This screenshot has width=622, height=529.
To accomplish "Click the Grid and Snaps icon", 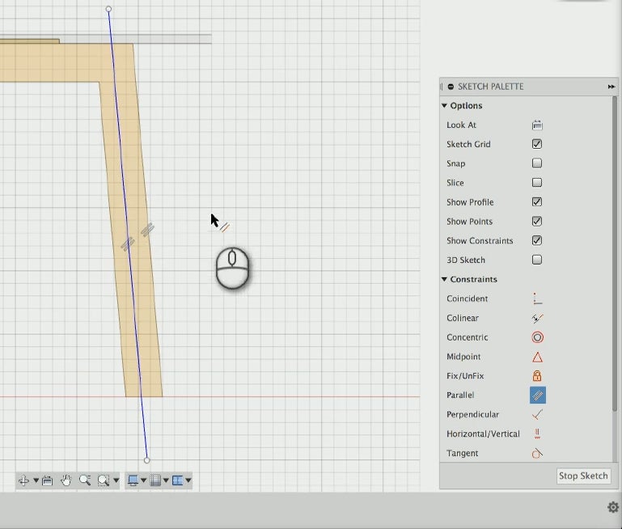I will (x=155, y=480).
